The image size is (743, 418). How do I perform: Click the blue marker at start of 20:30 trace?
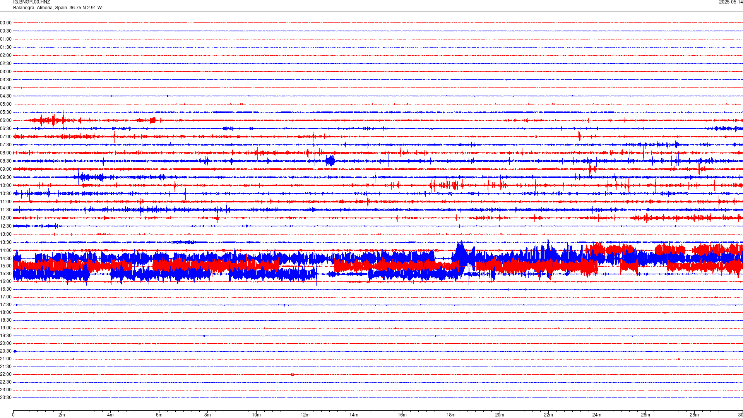coord(15,351)
